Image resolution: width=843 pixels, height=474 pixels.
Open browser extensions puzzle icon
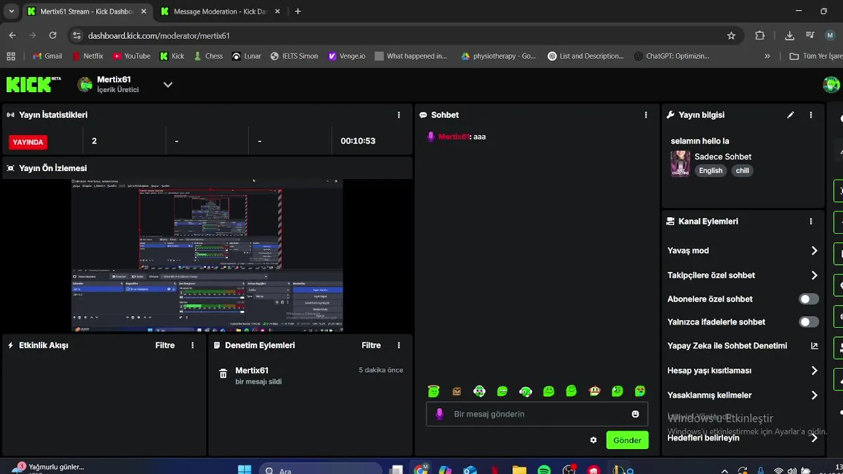760,36
